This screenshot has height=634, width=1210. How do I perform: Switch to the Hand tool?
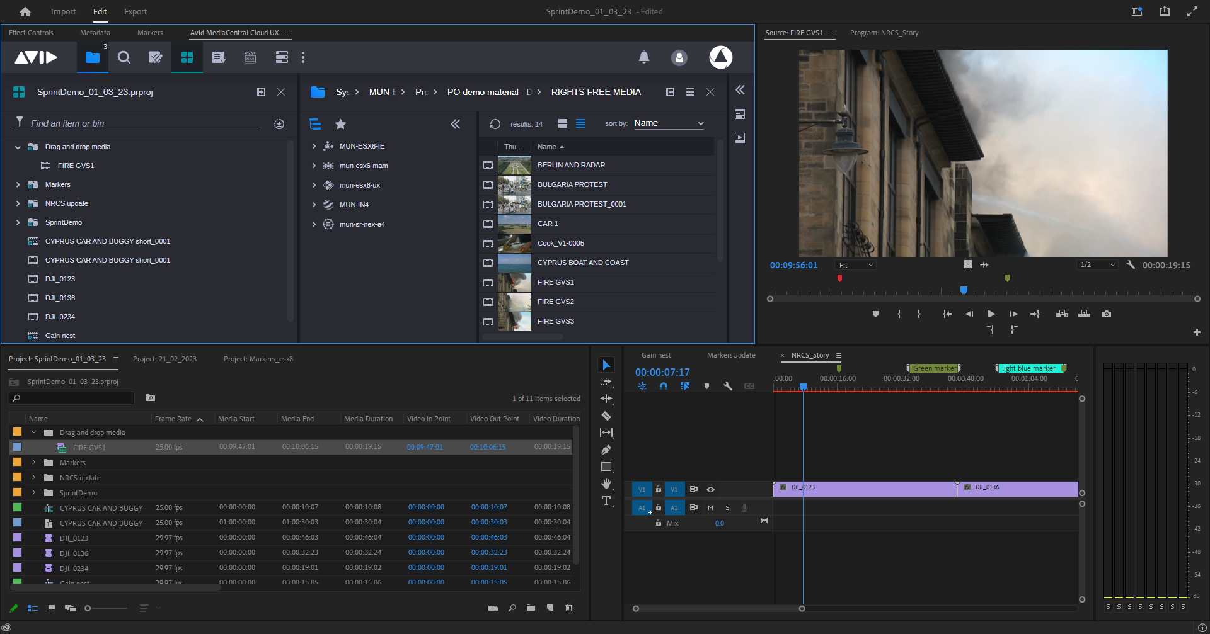(x=606, y=482)
